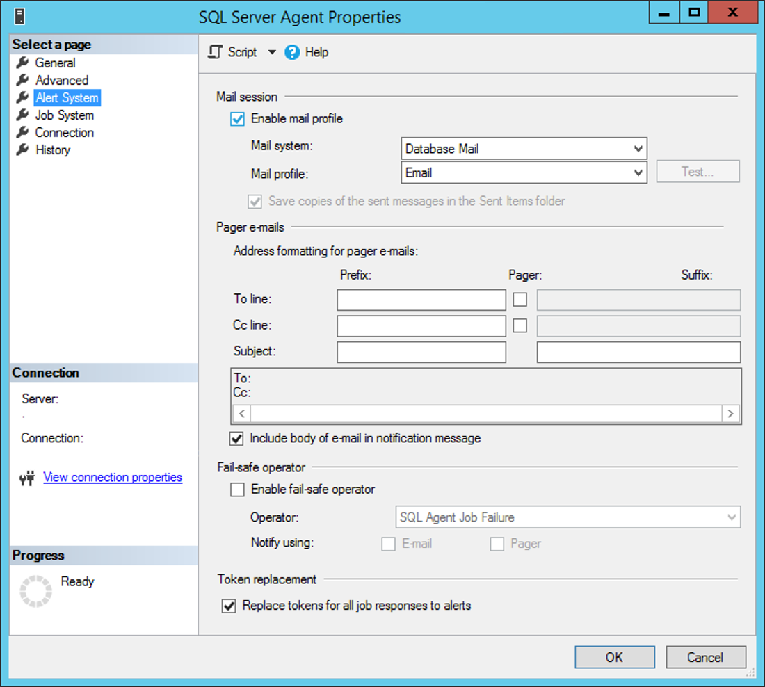The width and height of the screenshot is (765, 687).
Task: Enable the fail-safe operator checkbox
Action: pos(236,489)
